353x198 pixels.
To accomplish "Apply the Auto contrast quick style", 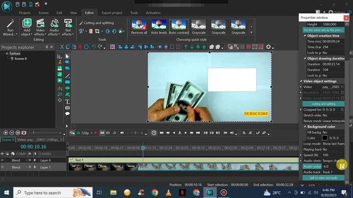I will (x=179, y=27).
